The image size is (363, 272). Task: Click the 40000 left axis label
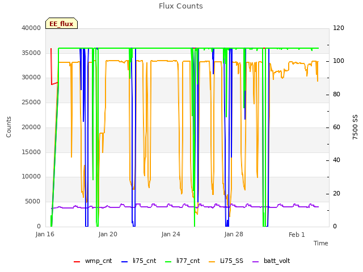pos(31,28)
